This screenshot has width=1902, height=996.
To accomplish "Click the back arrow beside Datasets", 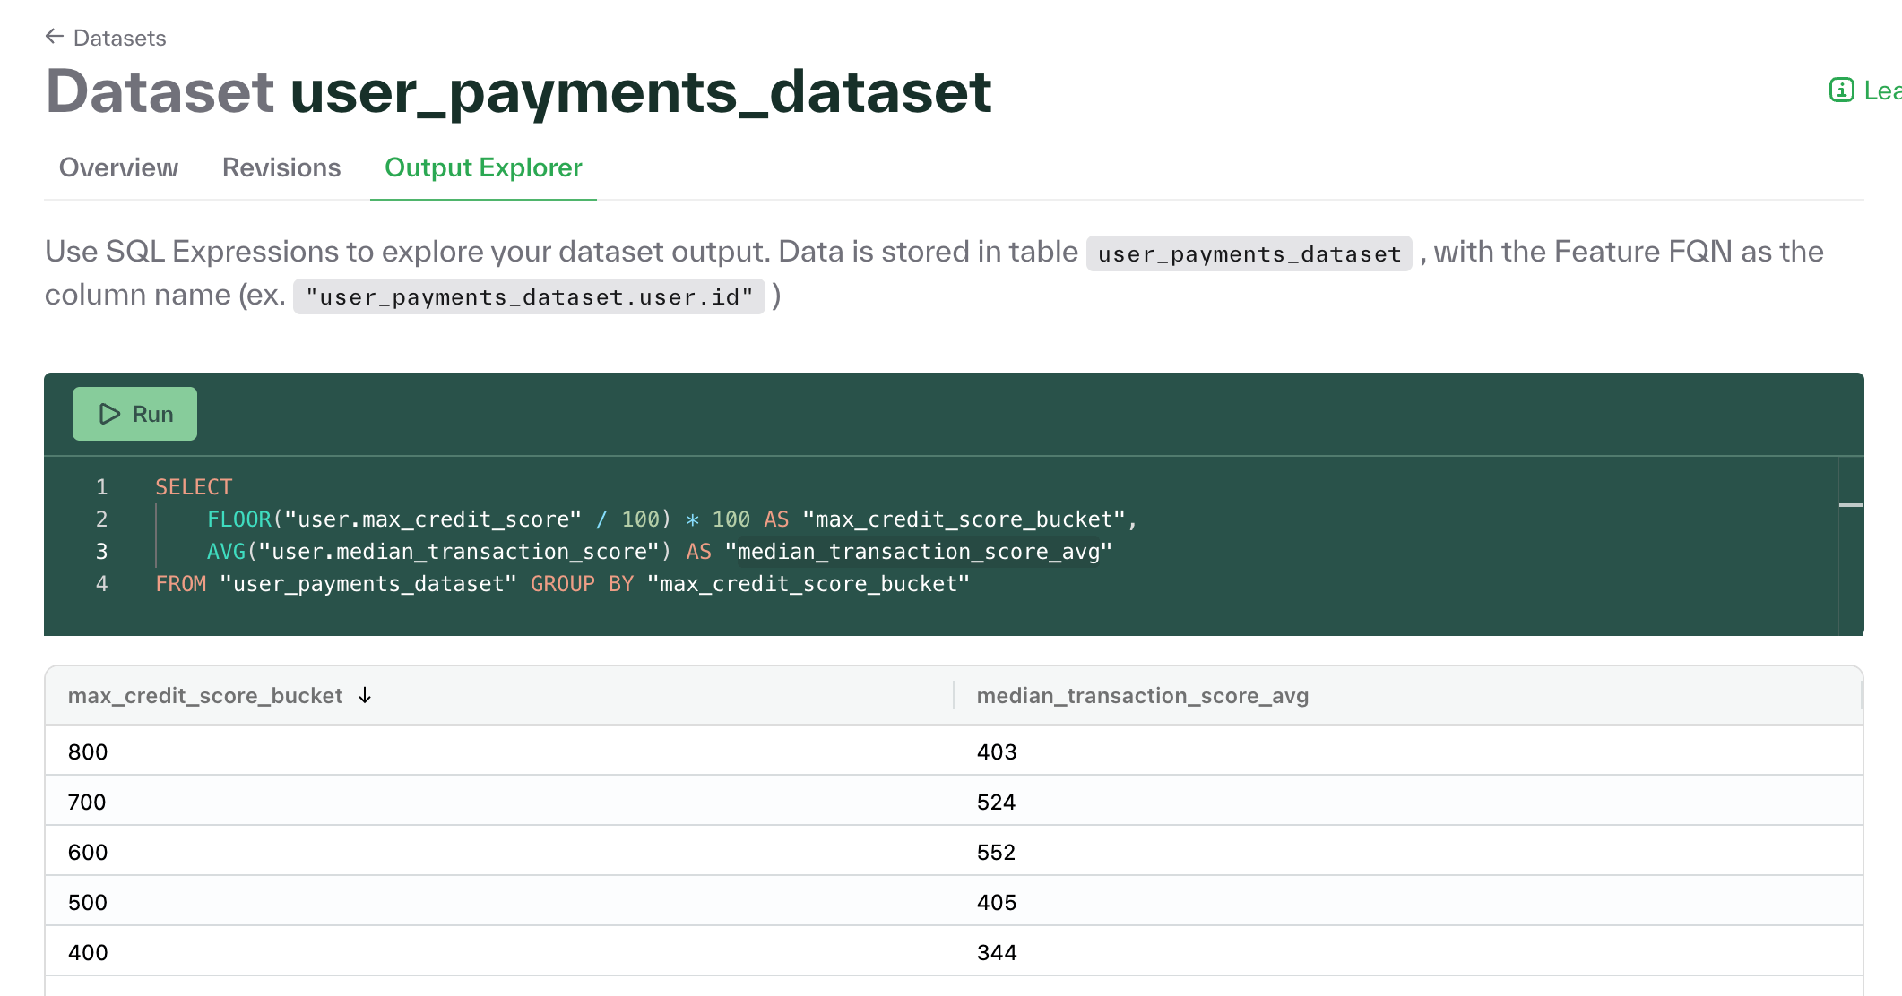I will tap(54, 36).
